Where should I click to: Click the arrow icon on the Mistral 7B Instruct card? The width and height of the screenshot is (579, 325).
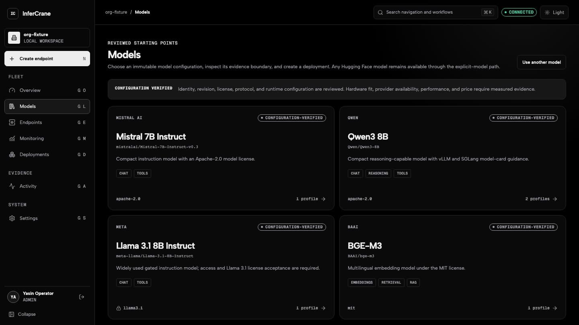[324, 199]
